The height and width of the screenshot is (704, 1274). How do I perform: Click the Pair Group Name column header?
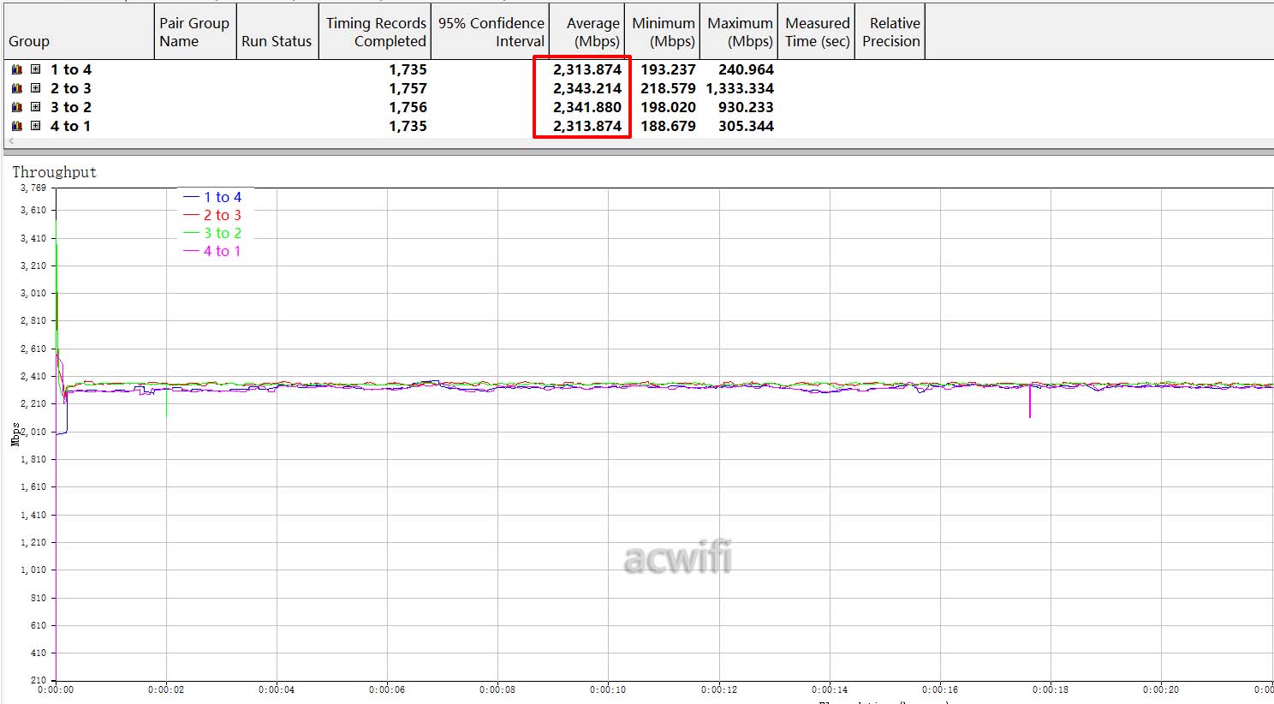pos(193,33)
